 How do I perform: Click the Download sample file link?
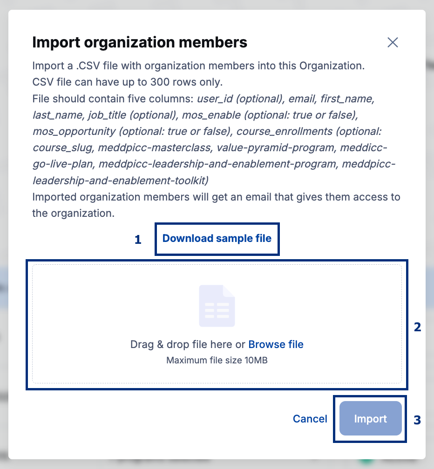pos(217,239)
